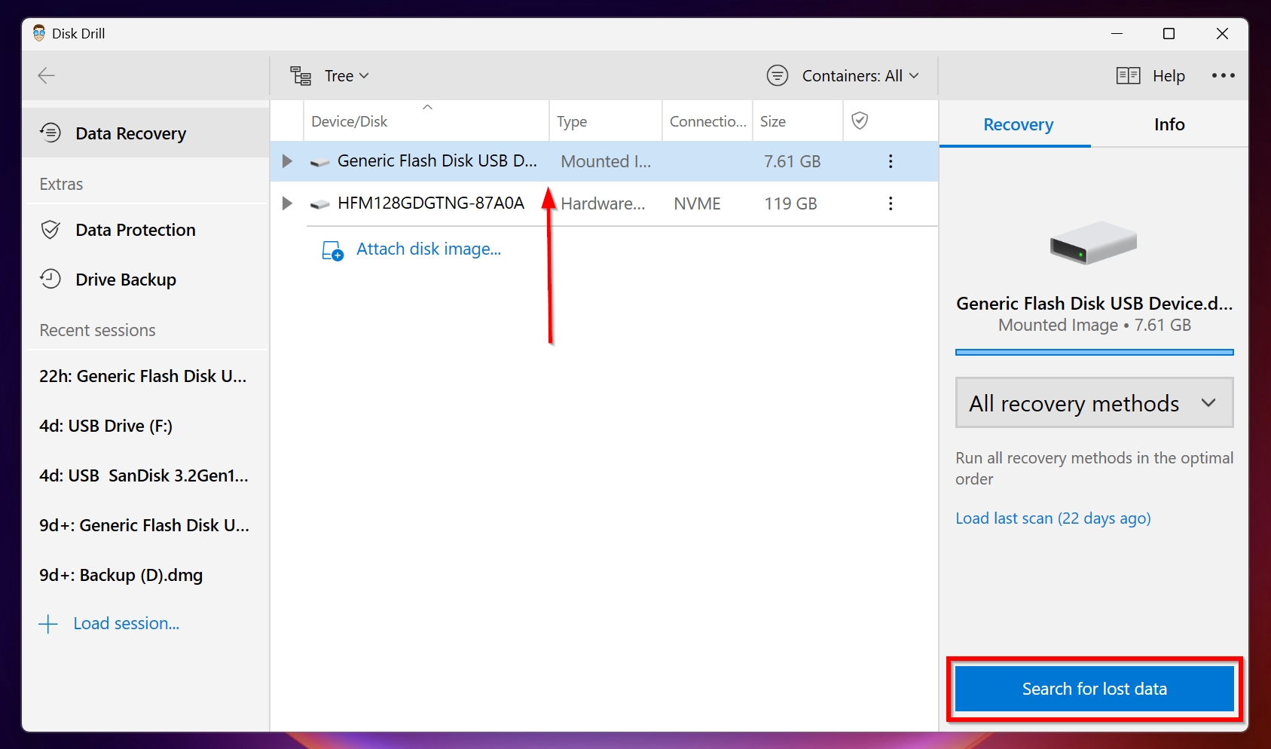Sort by Type column header
The height and width of the screenshot is (749, 1271).
pos(606,121)
